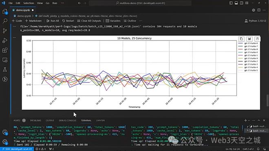Open the Explorer view in activity bar

(x=5, y=12)
